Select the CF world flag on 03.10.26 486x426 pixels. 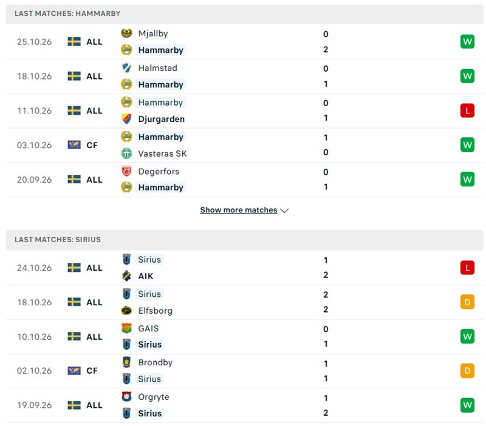(74, 144)
